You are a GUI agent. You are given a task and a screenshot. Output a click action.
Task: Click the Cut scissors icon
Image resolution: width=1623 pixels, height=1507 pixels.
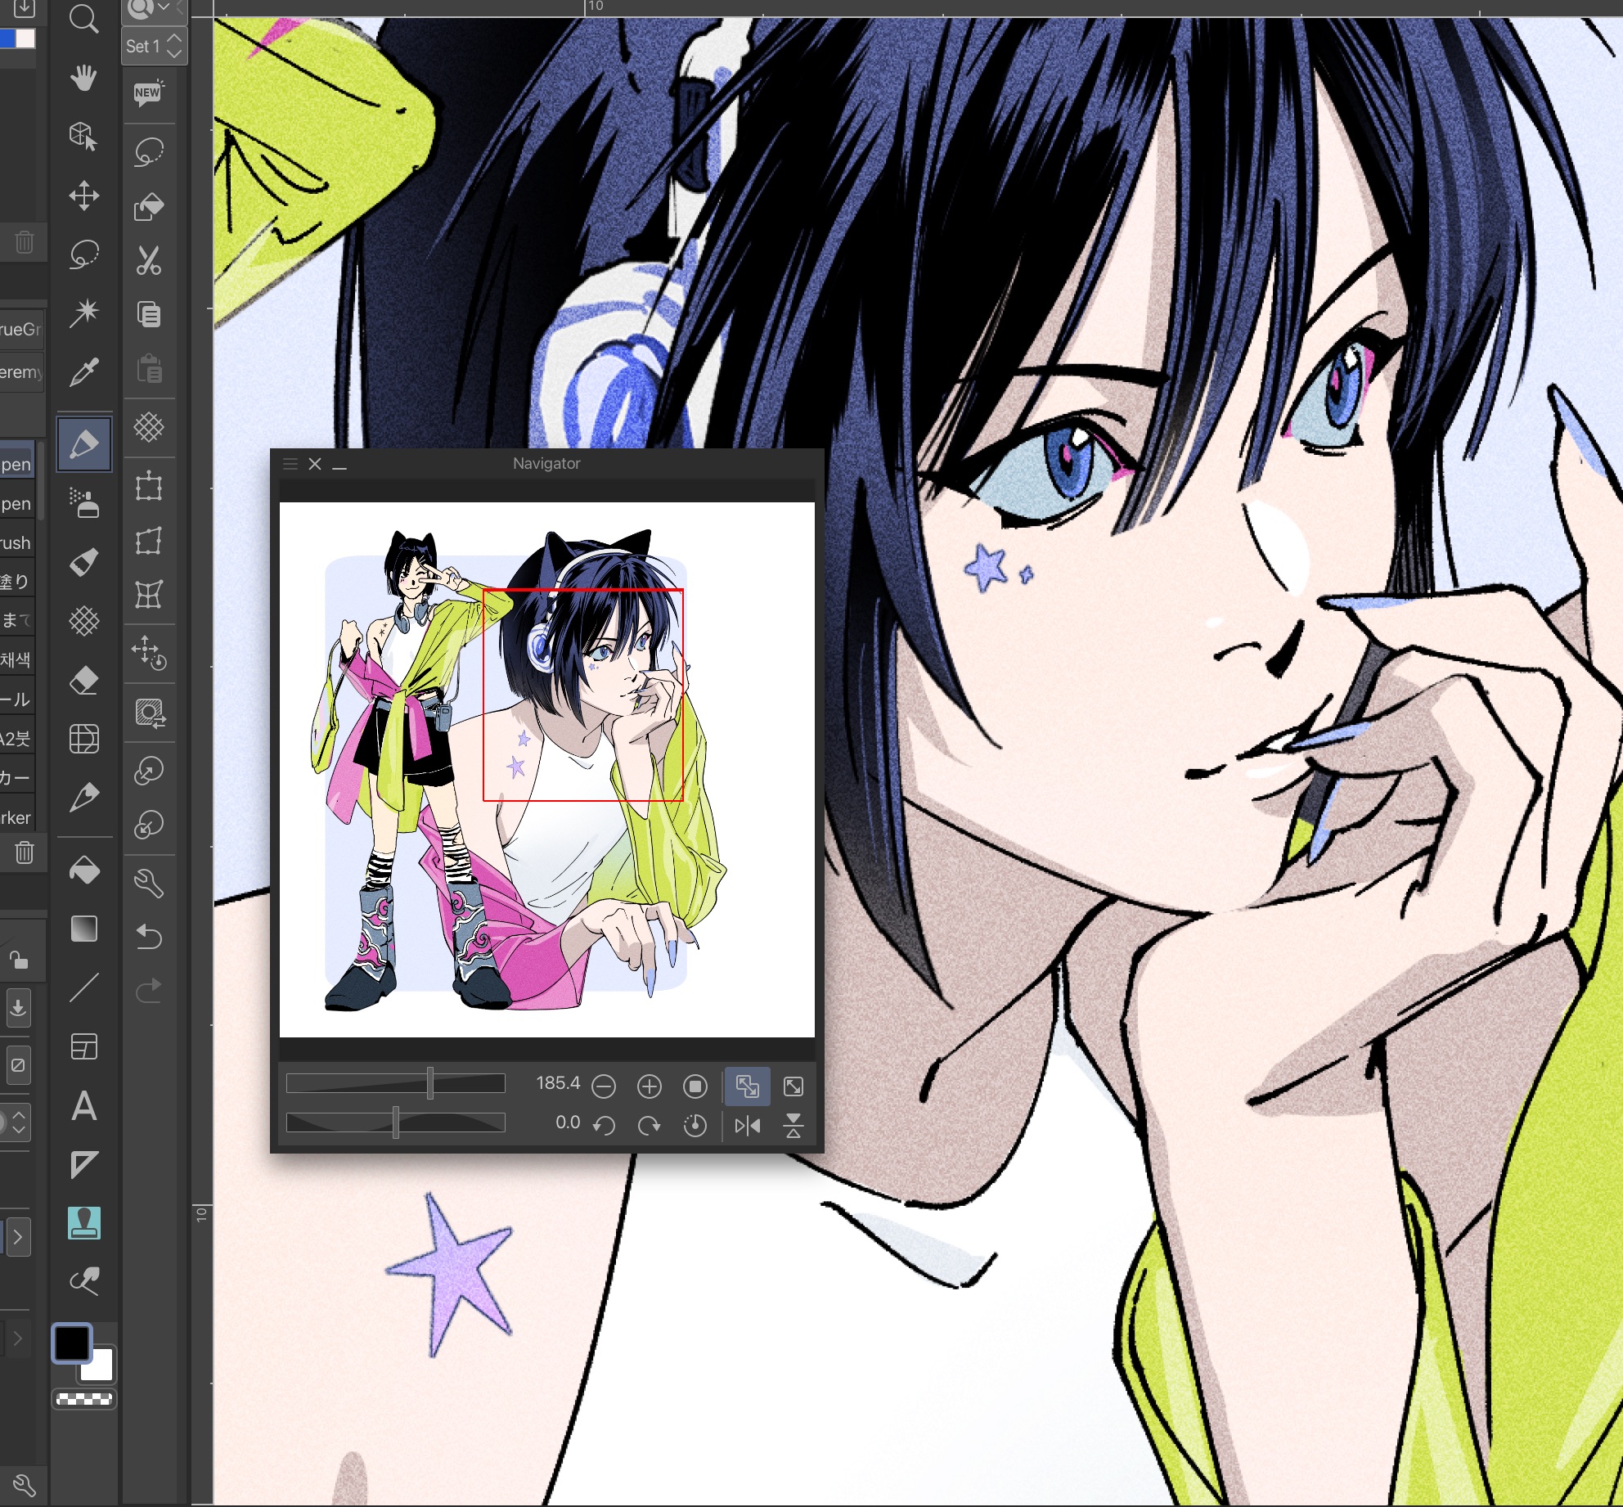(149, 260)
